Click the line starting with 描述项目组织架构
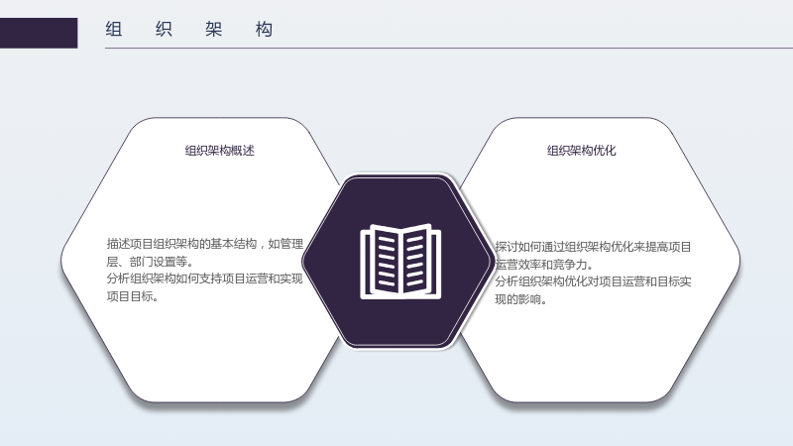 [205, 244]
